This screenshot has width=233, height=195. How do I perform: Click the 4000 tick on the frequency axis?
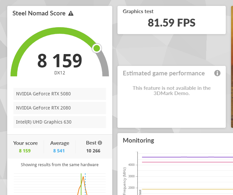coord(131,165)
